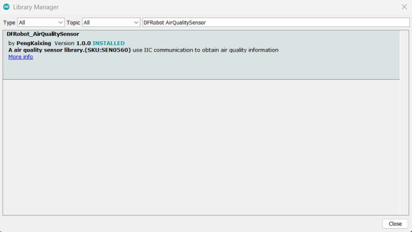This screenshot has height=232, width=412.
Task: Open the Topic filter dropdown
Action: click(x=111, y=23)
